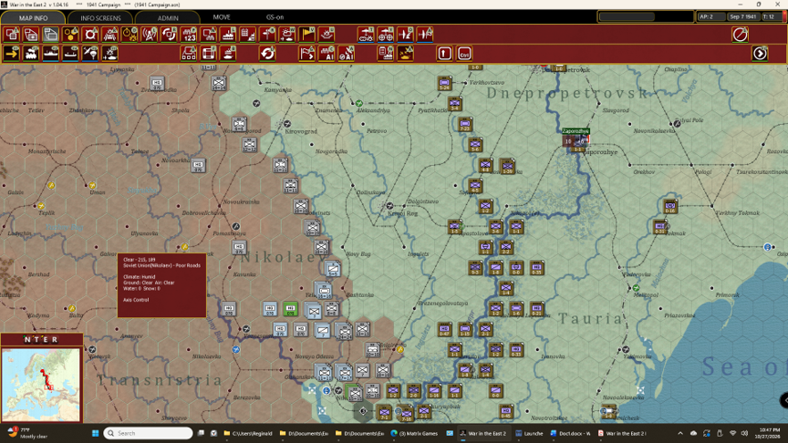Toggle the greyed-out layered windows button
788x443 pixels.
tap(51, 35)
